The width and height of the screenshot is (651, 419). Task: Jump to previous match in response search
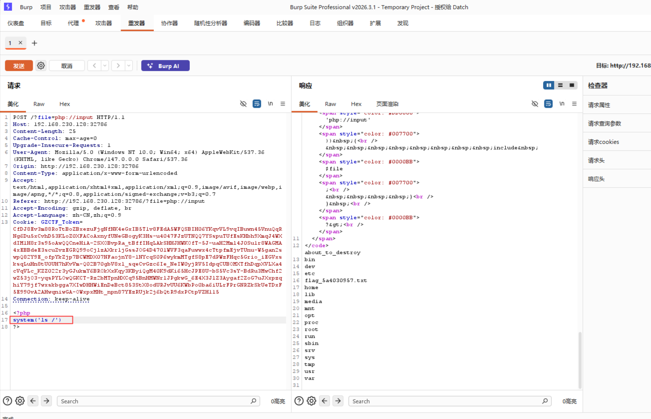point(325,401)
